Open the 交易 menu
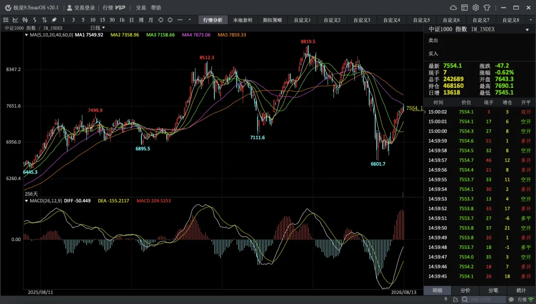 (141, 7)
